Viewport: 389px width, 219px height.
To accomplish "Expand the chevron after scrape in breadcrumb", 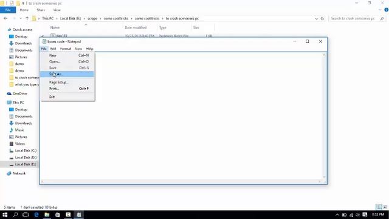I will coord(100,18).
